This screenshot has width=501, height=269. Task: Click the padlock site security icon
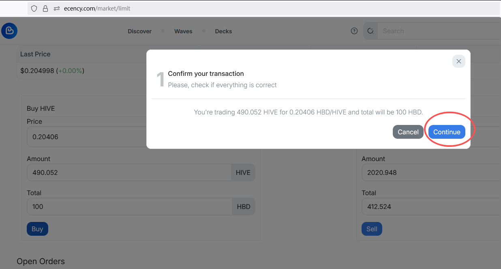tap(45, 9)
